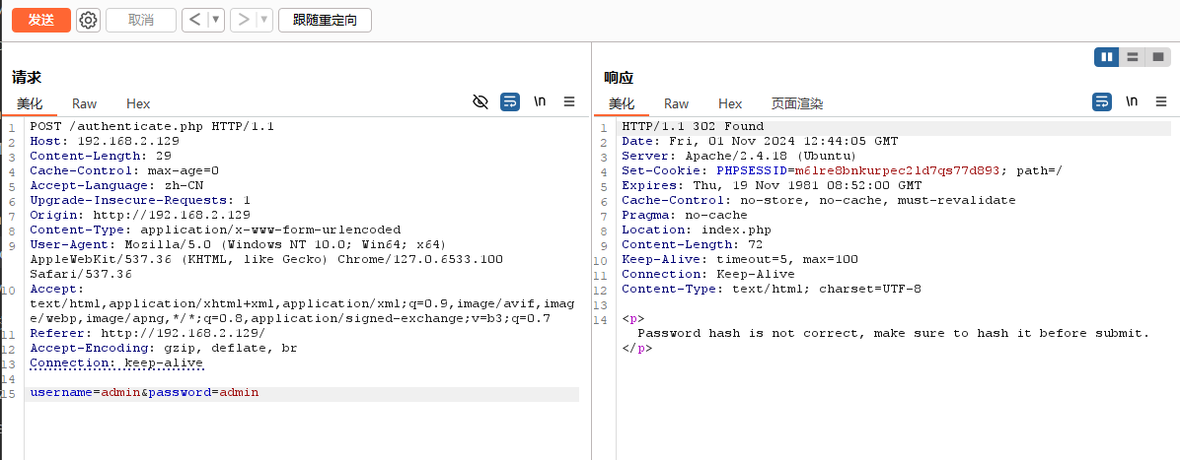Switch to the request Raw tab
This screenshot has height=460, width=1180.
coord(84,103)
